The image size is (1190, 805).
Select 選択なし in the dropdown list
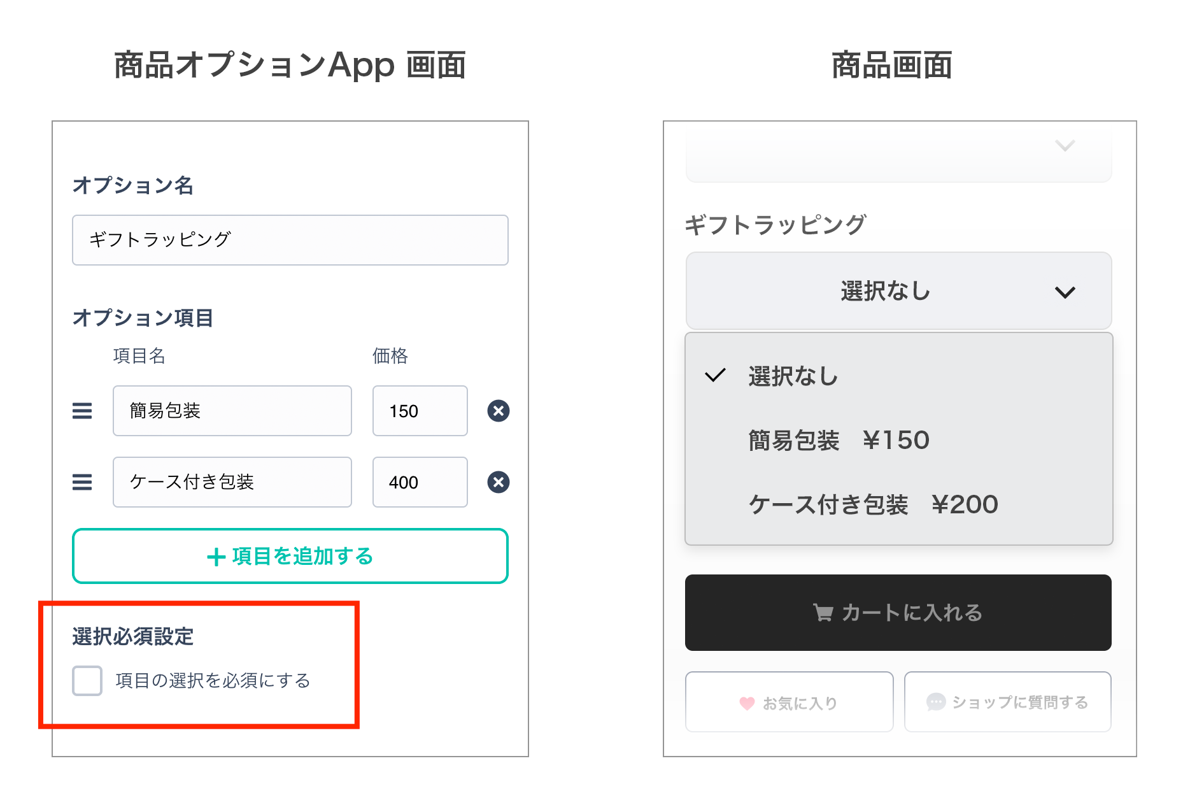point(793,376)
